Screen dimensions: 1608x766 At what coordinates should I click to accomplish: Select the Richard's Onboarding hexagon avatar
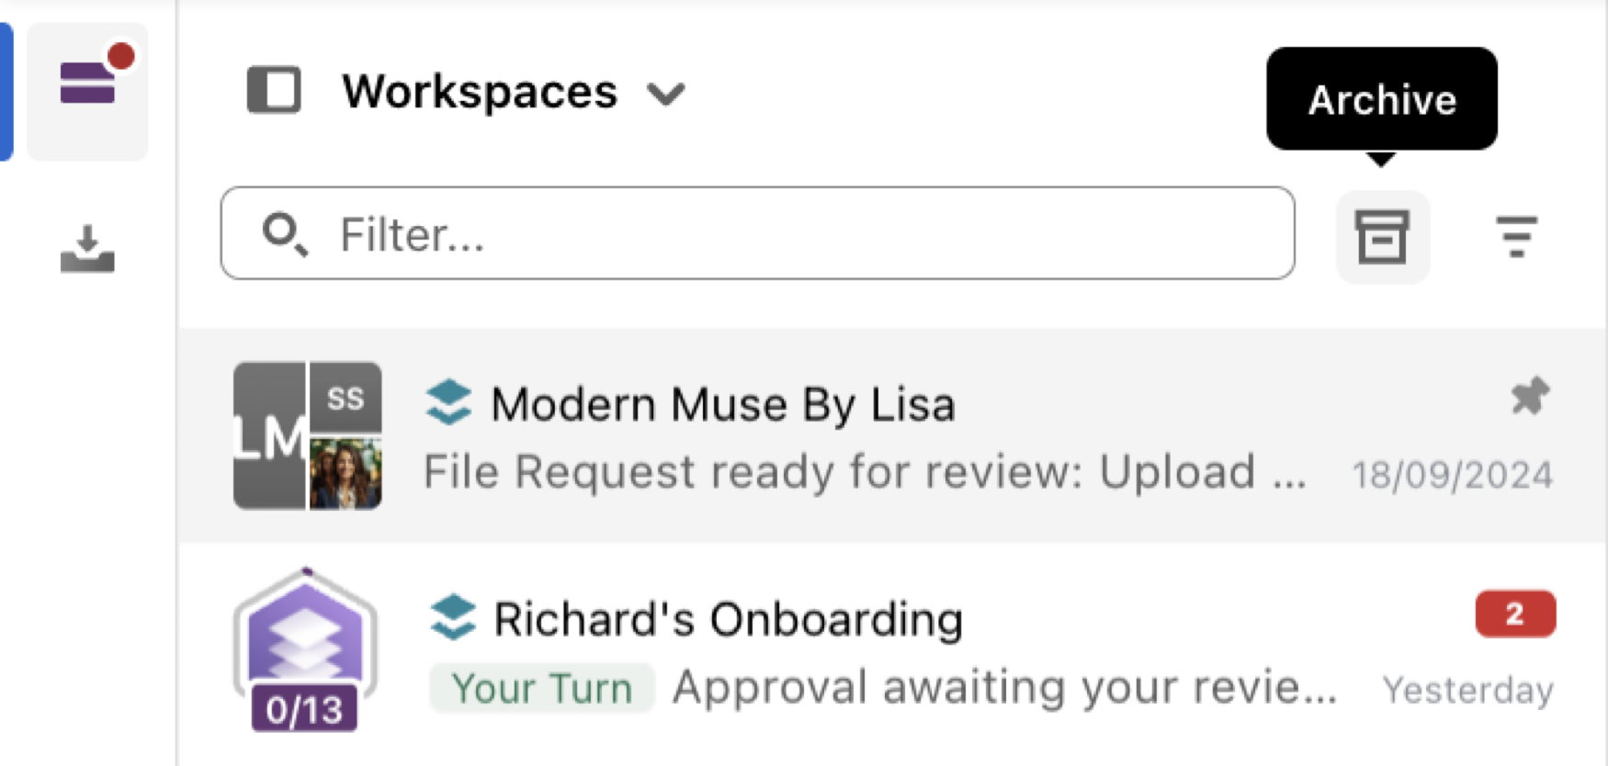305,643
